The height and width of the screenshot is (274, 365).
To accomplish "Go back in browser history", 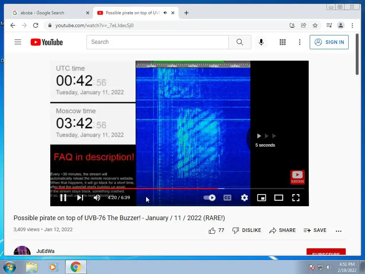I will click(13, 25).
